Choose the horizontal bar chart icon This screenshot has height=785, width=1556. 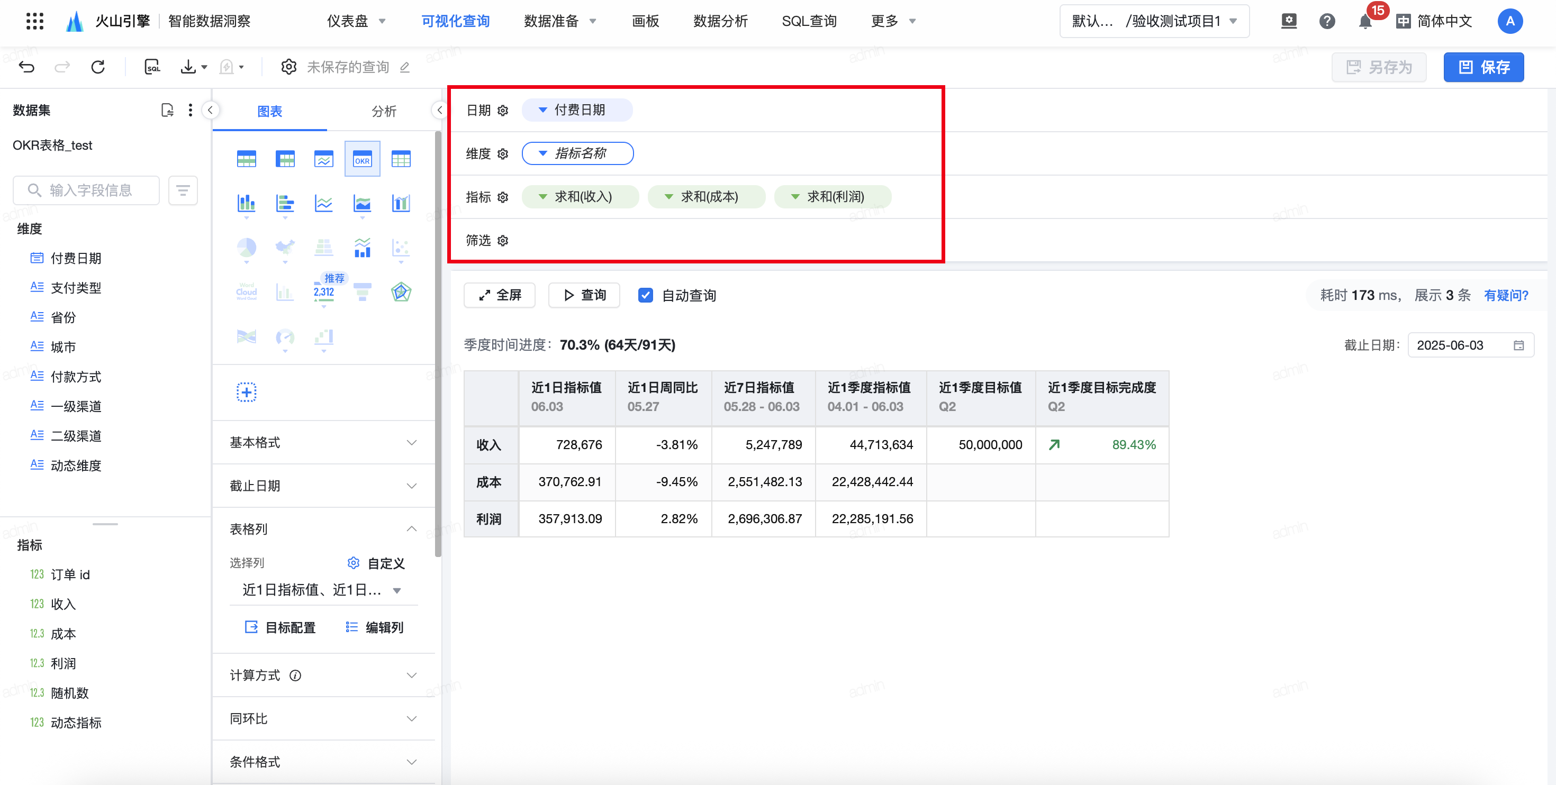285,203
